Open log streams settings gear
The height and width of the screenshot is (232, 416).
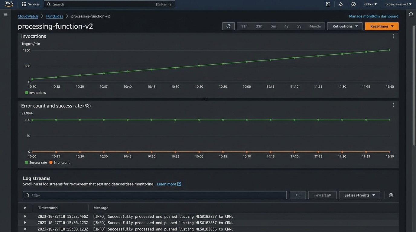click(x=391, y=195)
